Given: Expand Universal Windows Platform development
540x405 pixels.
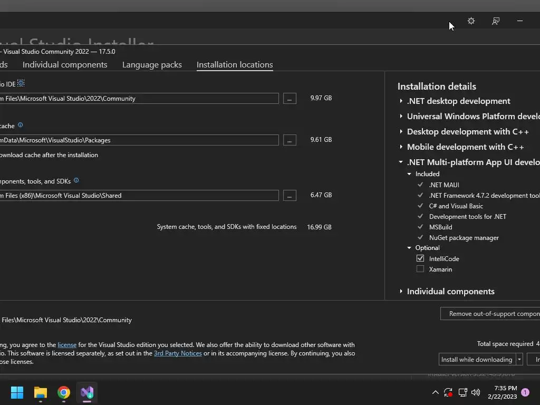Looking at the screenshot, I should pos(401,116).
